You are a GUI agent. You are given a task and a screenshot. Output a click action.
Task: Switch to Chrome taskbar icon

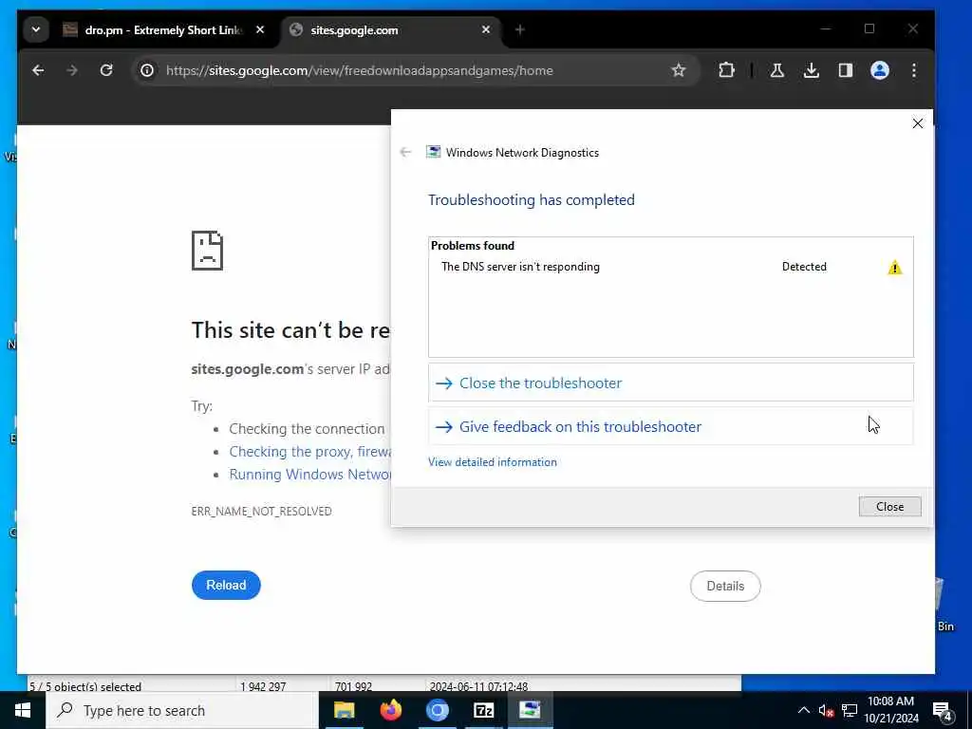point(437,710)
